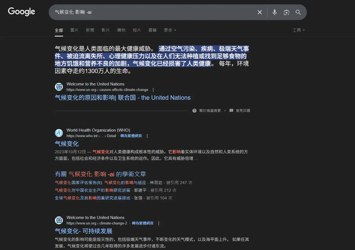This screenshot has width=355, height=250.
Task: Open article 气候变化国家评估报告(II)
Action: coord(100,182)
